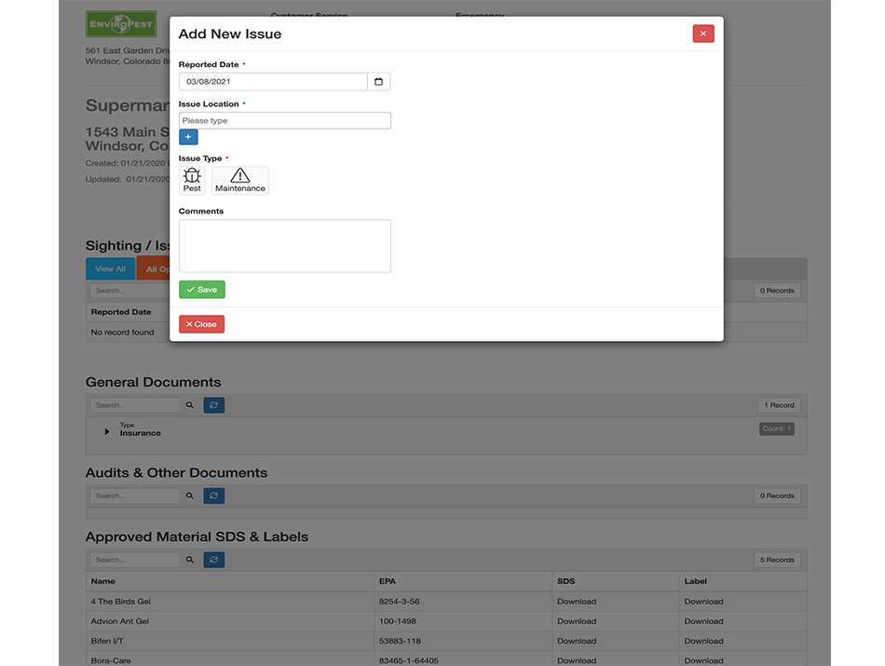Close the Add New Issue dialog with red X
This screenshot has width=885, height=666.
[x=702, y=34]
